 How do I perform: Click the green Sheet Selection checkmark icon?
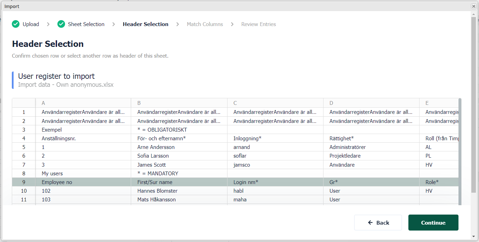pos(61,24)
